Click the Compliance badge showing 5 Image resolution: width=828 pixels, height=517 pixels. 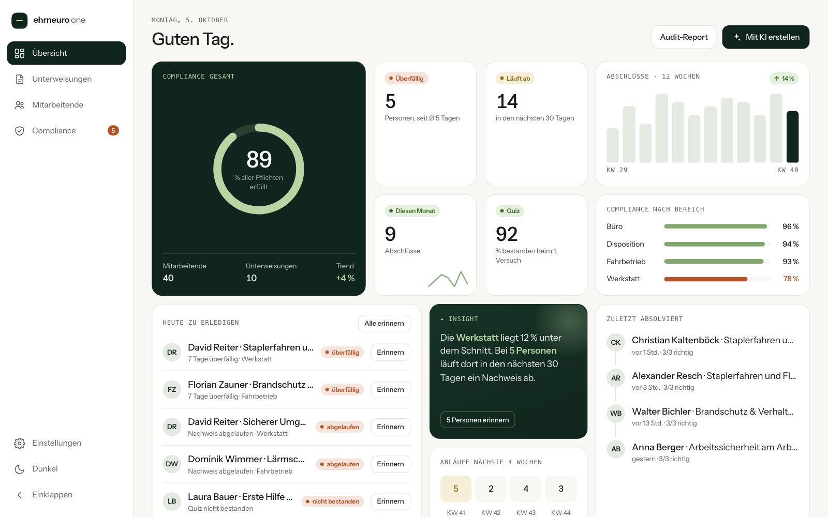(x=113, y=130)
